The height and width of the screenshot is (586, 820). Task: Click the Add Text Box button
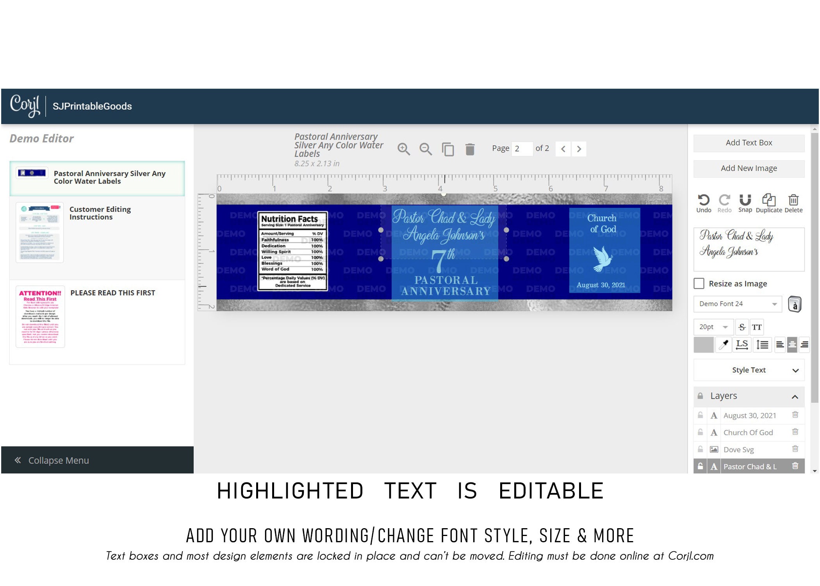click(749, 143)
